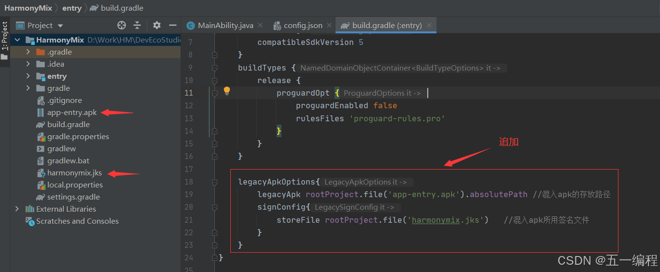Click the locate/select opened file target icon
Image resolution: width=660 pixels, height=272 pixels.
[122, 25]
